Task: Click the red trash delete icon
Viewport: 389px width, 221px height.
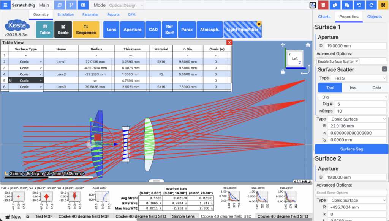Action: coord(323,5)
